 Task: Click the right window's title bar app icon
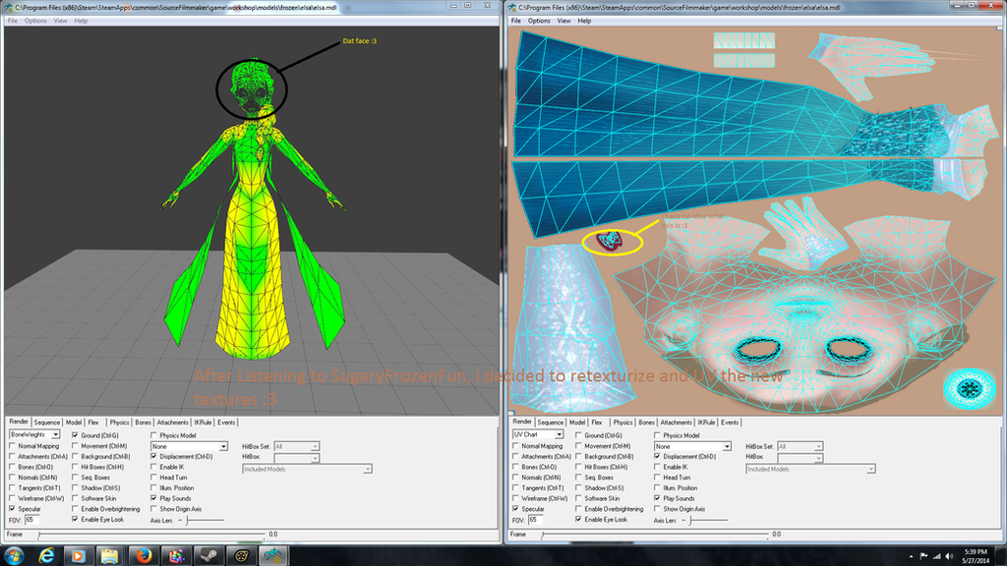pyautogui.click(x=511, y=7)
